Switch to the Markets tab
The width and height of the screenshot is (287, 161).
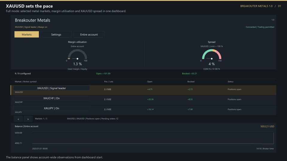point(27,34)
